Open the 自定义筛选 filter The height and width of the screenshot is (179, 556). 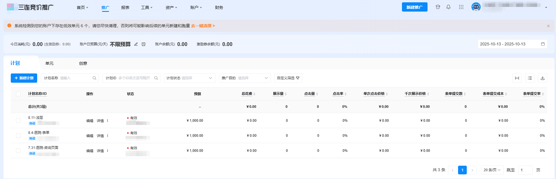pos(288,78)
